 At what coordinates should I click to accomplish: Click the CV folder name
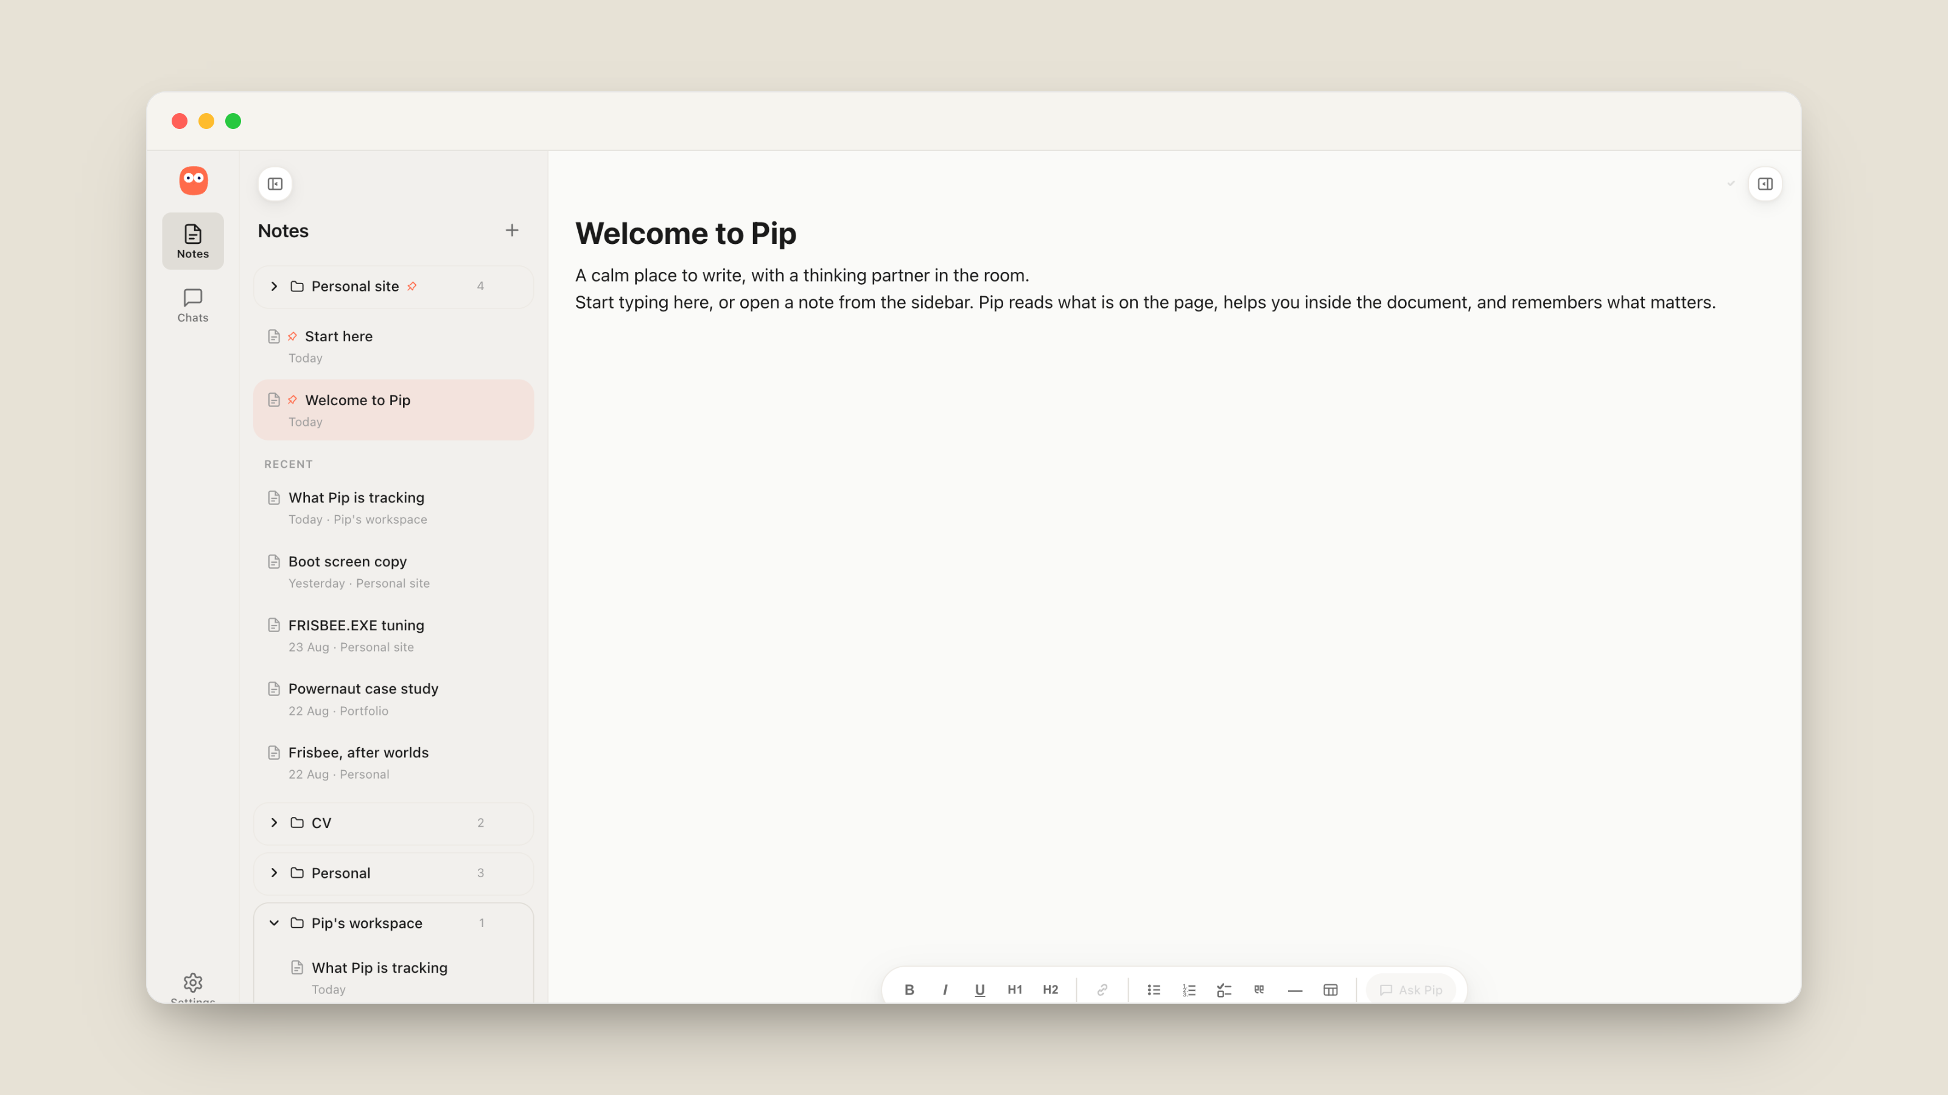click(321, 823)
